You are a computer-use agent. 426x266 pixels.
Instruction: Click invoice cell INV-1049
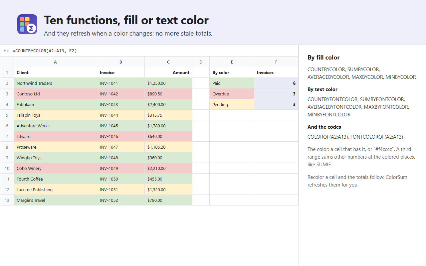coord(121,168)
